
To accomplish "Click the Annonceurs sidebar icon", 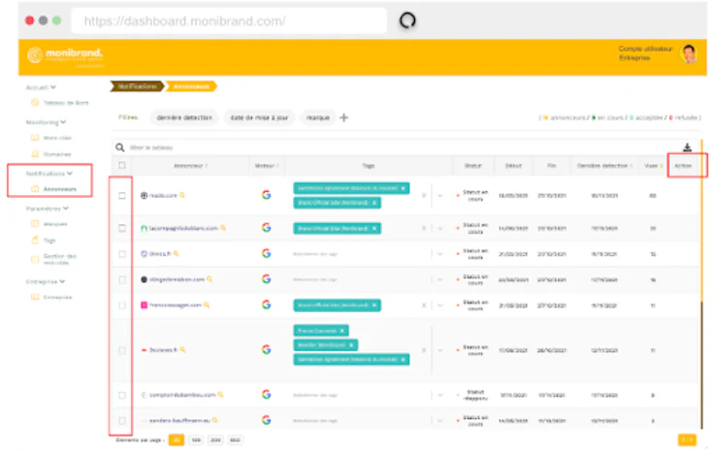I will (35, 188).
